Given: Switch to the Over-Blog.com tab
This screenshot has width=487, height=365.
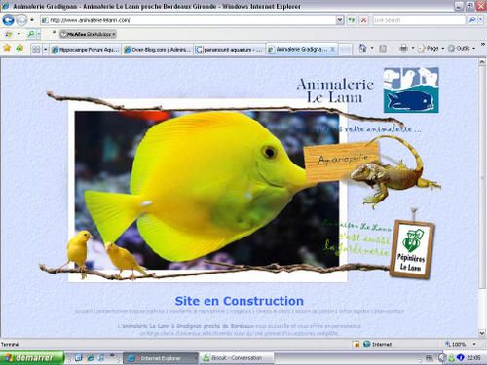Looking at the screenshot, I should point(158,50).
